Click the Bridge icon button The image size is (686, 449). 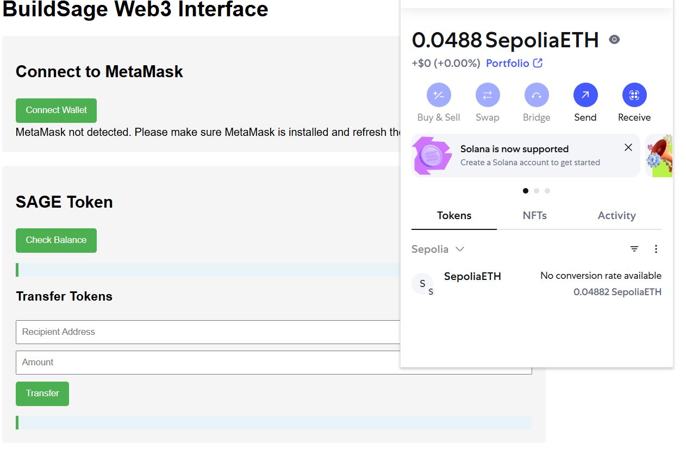click(537, 95)
